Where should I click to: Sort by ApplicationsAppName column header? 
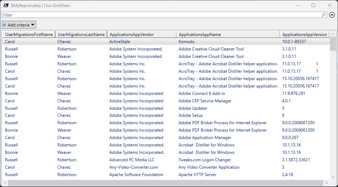click(228, 35)
